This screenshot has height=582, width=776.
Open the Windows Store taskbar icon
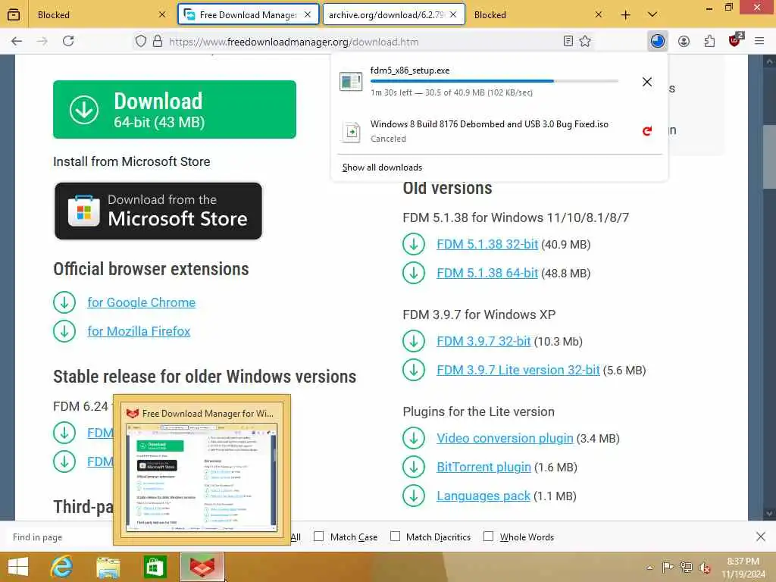coord(155,567)
